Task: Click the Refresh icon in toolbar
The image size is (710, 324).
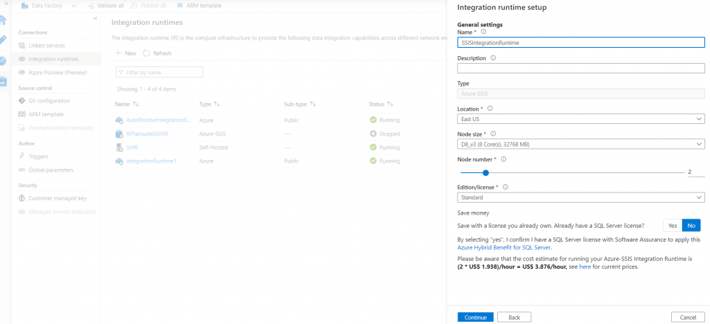Action: pos(146,53)
